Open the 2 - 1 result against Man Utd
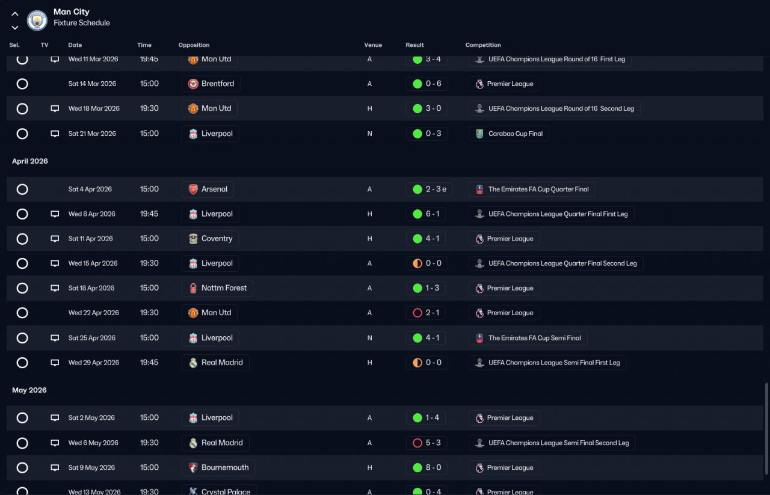The height and width of the screenshot is (495, 770). coord(427,313)
